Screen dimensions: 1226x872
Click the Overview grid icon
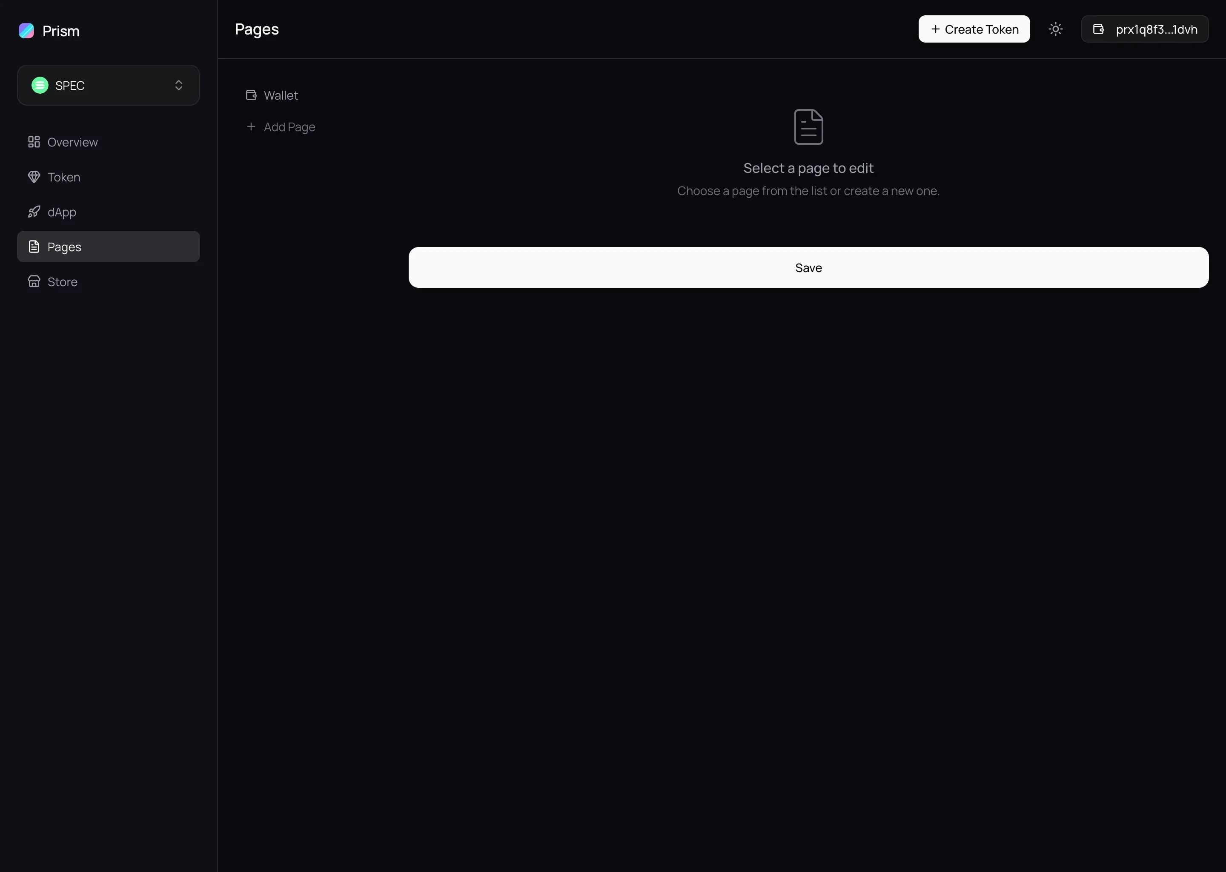[34, 142]
